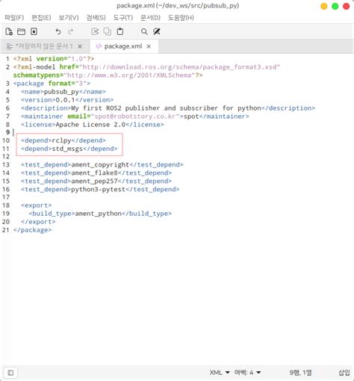
Task: Click the XMLSchema URL on the schematypens line
Action: point(129,75)
